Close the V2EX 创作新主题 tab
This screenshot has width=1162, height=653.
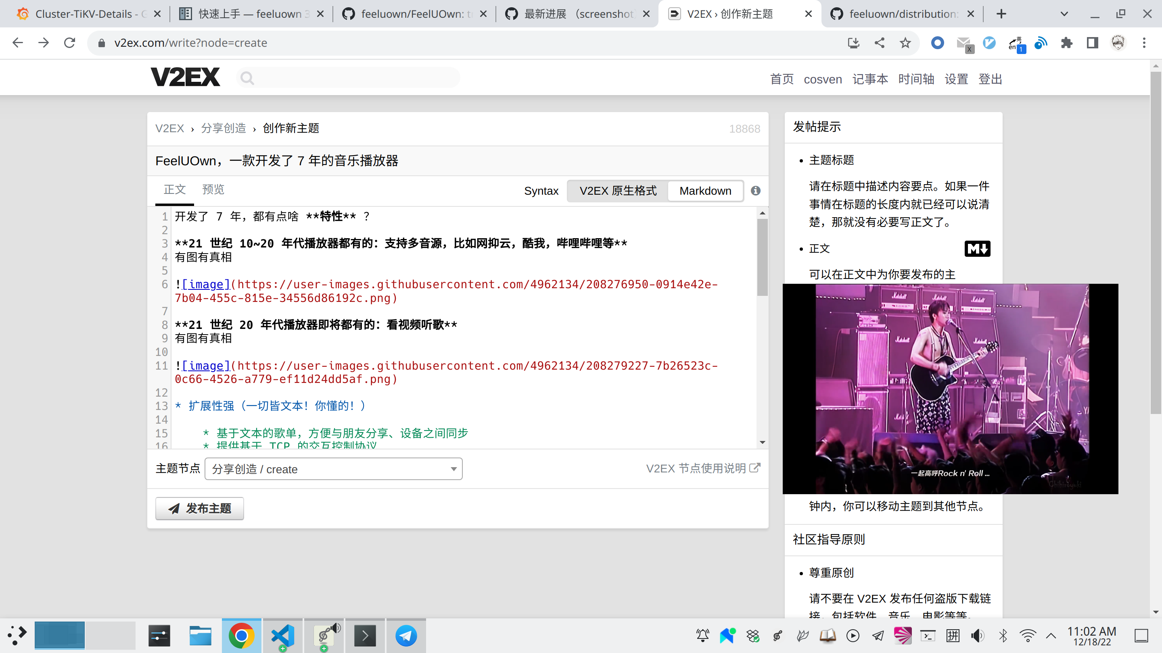click(808, 14)
